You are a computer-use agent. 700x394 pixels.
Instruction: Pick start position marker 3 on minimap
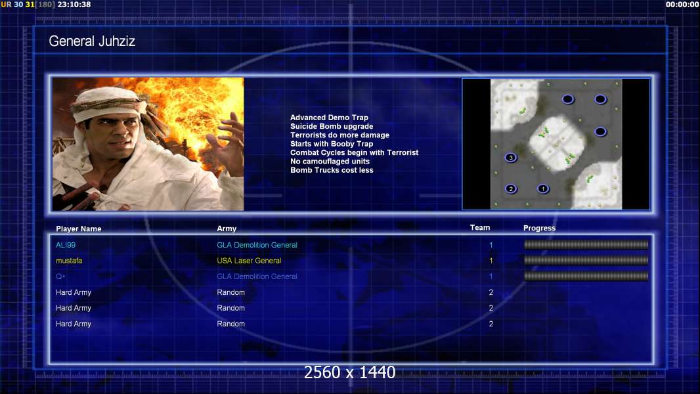510,158
